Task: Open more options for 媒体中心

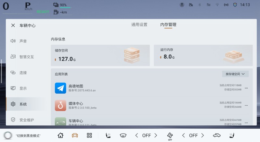Action: tap(246, 105)
